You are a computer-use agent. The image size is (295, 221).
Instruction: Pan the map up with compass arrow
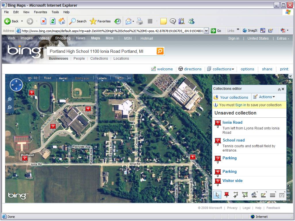[16, 81]
